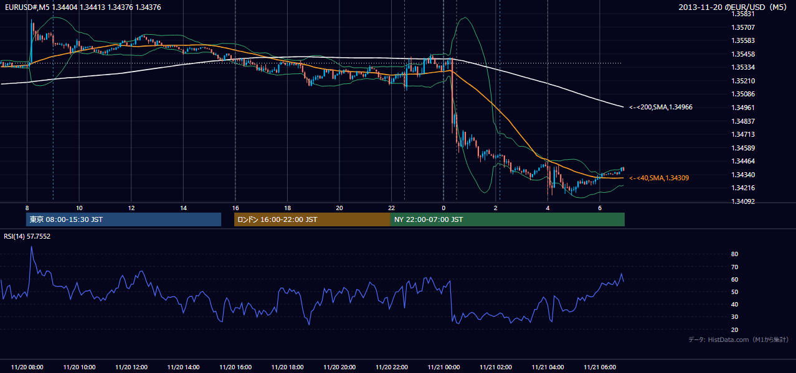The width and height of the screenshot is (796, 373).
Task: Click hour label 14 under the price chart
Action: pos(183,208)
